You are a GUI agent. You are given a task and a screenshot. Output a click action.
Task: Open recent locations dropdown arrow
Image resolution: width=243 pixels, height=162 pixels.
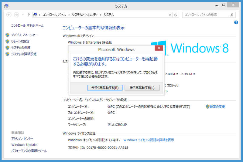(23, 15)
